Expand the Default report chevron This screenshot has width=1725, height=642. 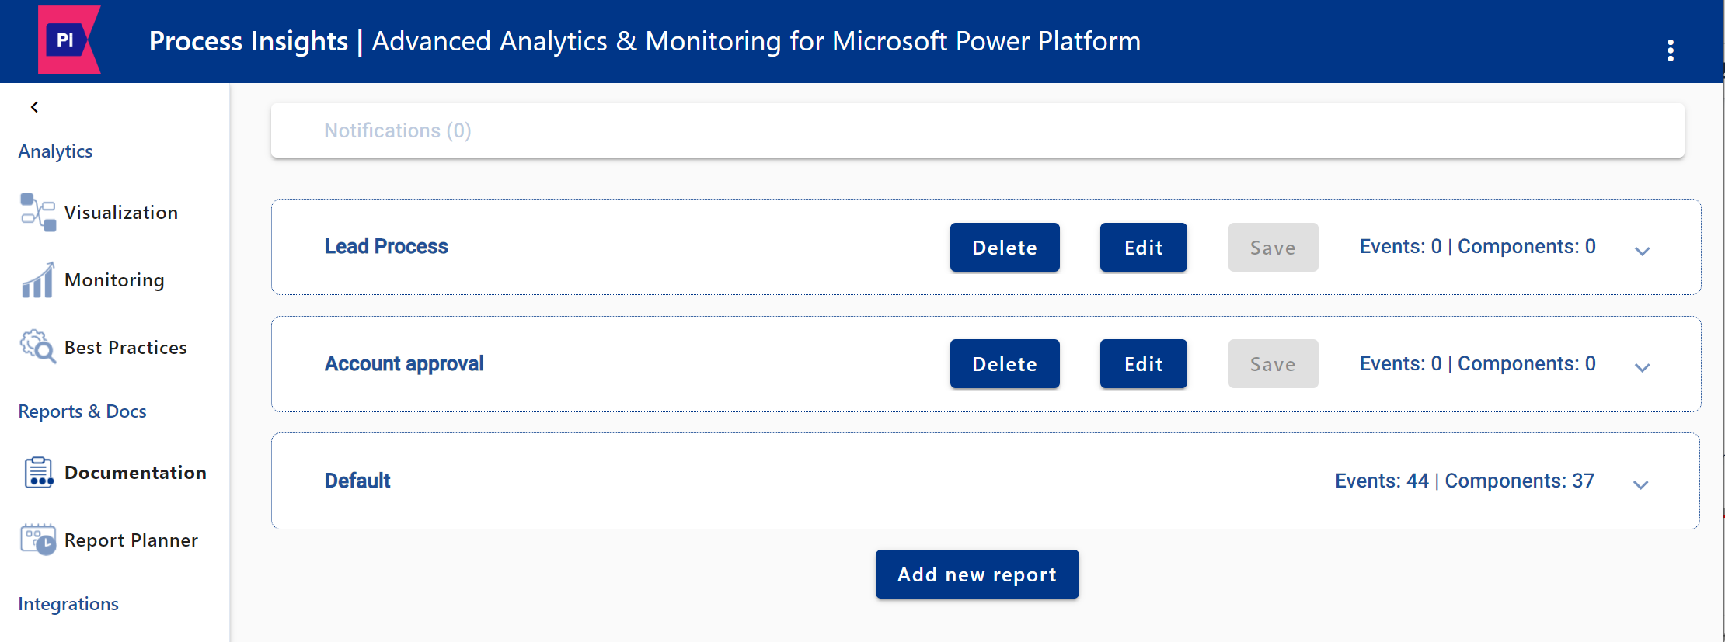point(1640,484)
